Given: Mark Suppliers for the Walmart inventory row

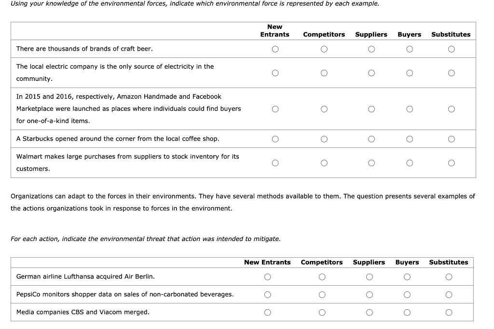Looking at the screenshot, I should pyautogui.click(x=371, y=163).
